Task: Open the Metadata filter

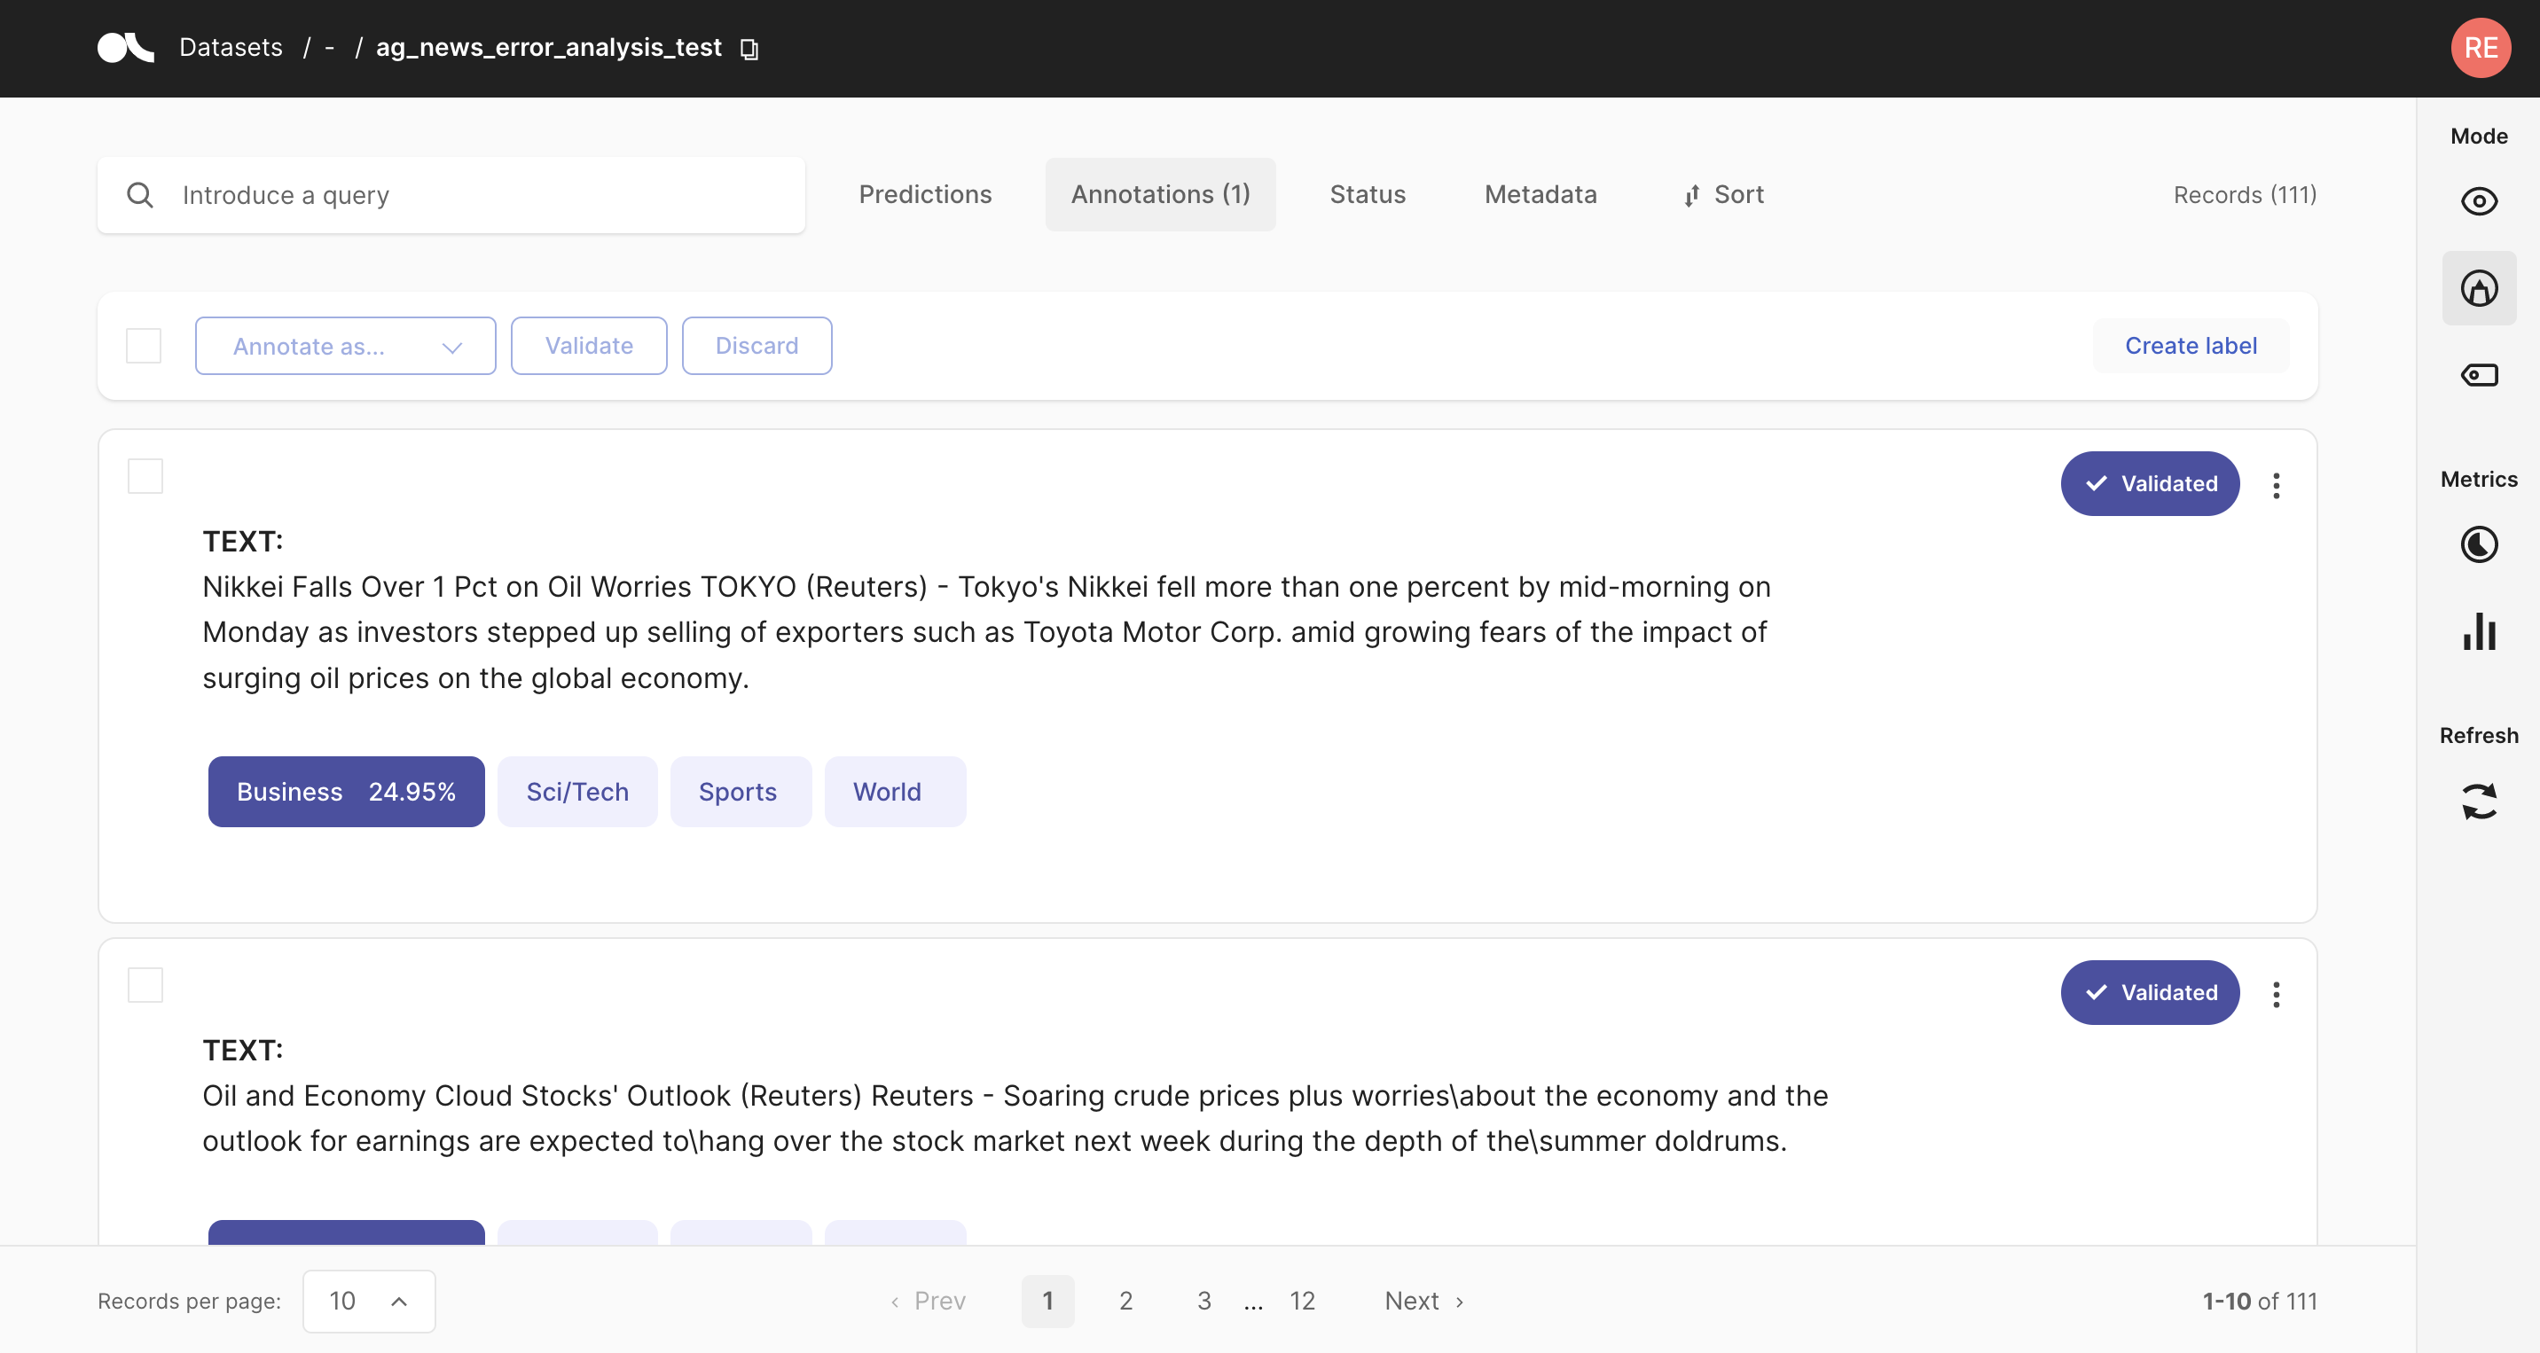Action: [1540, 194]
